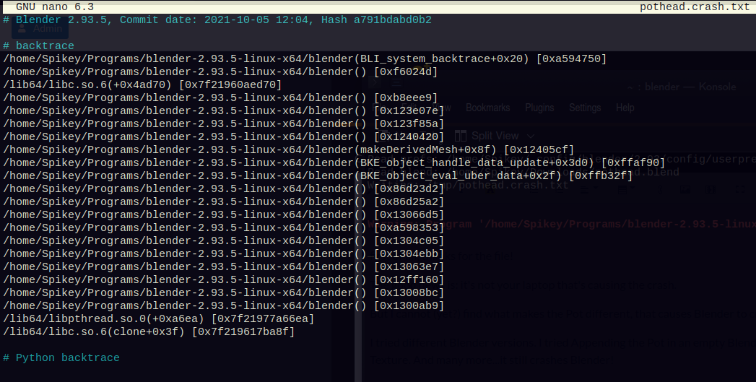
Task: Click the '/lib64/libc.so.6(clone+0x3f)' line
Action: point(149,332)
